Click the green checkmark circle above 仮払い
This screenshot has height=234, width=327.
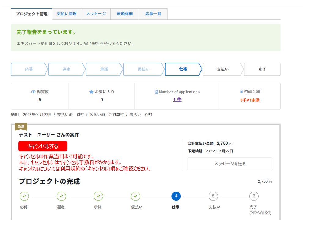(x=136, y=196)
